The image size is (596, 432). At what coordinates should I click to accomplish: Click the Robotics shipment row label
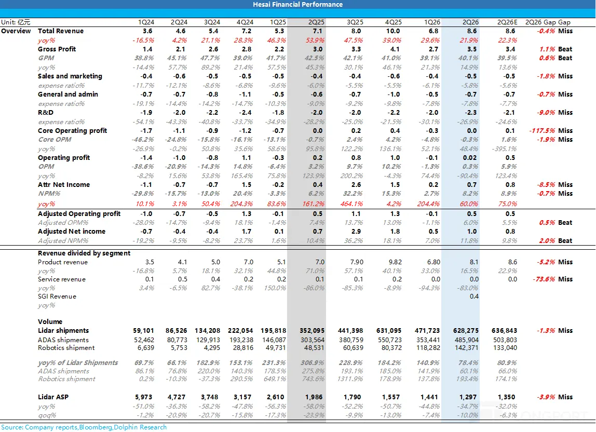(x=66, y=347)
